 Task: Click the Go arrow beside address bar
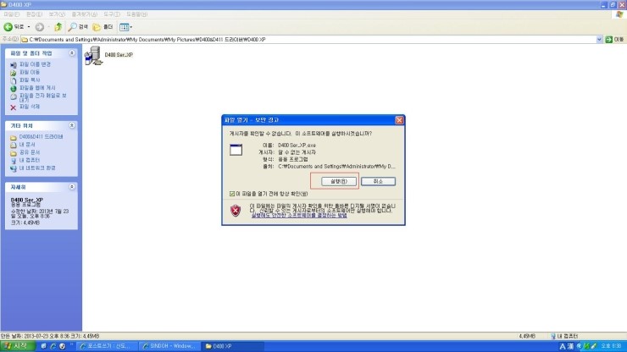609,39
